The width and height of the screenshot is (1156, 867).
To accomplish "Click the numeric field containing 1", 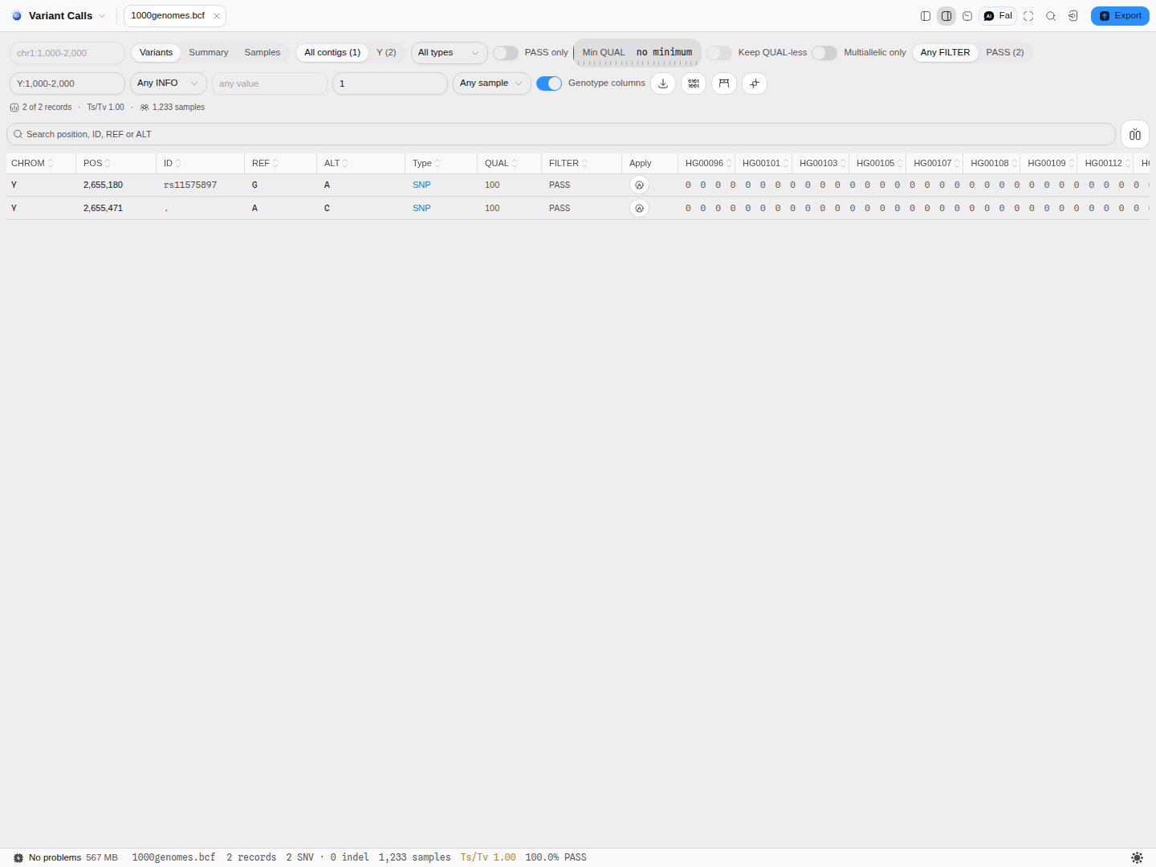I will coord(390,83).
